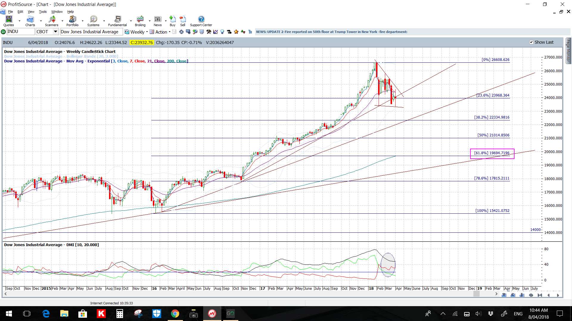Open the Systems tool

coord(93,21)
